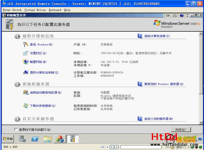
Task: Open the 更新您的 Windows 服务器 help link
Action: click(x=164, y=84)
